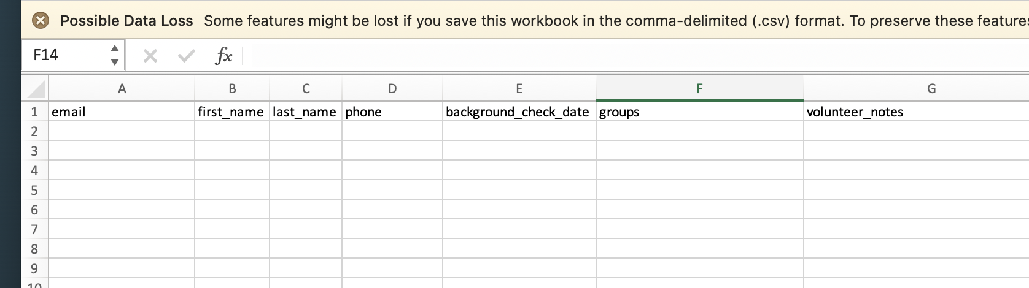Image resolution: width=1029 pixels, height=288 pixels.
Task: Click the confirm entry checkmark icon
Action: (x=186, y=56)
